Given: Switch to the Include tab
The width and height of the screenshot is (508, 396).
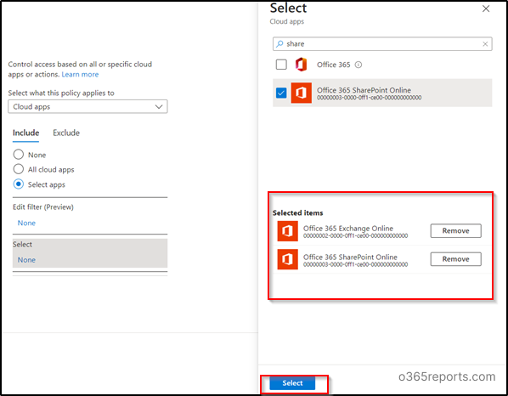Looking at the screenshot, I should [26, 133].
